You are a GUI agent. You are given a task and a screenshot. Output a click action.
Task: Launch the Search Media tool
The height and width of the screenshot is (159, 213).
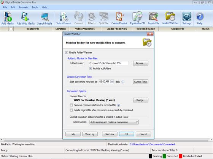click(x=45, y=19)
